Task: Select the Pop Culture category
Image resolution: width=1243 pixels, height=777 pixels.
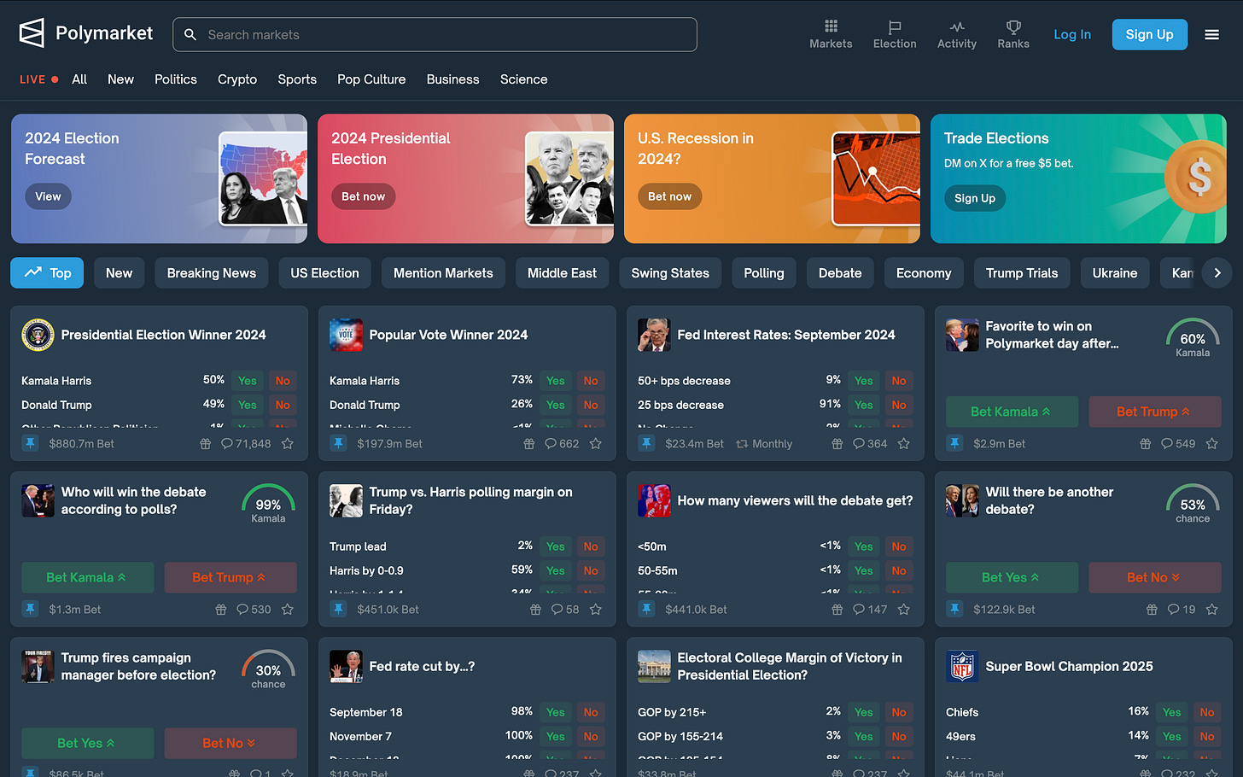Action: pyautogui.click(x=371, y=79)
